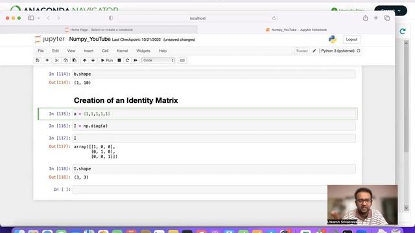
Task: Click the localhost address bar
Action: click(x=198, y=18)
